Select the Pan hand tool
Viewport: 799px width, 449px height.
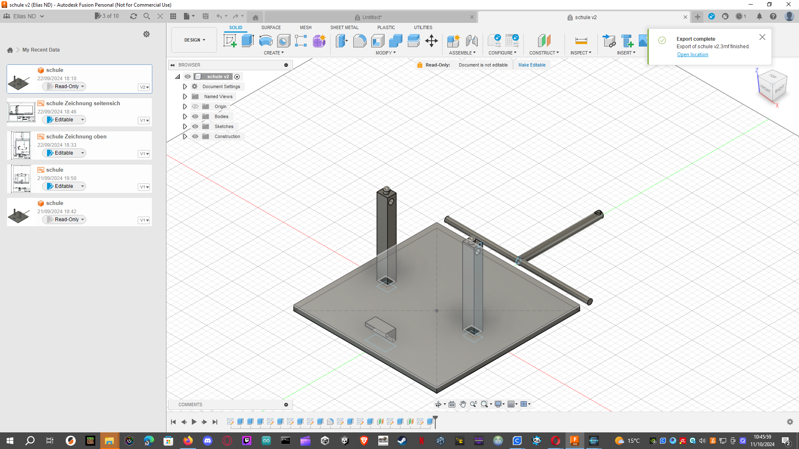pos(463,404)
